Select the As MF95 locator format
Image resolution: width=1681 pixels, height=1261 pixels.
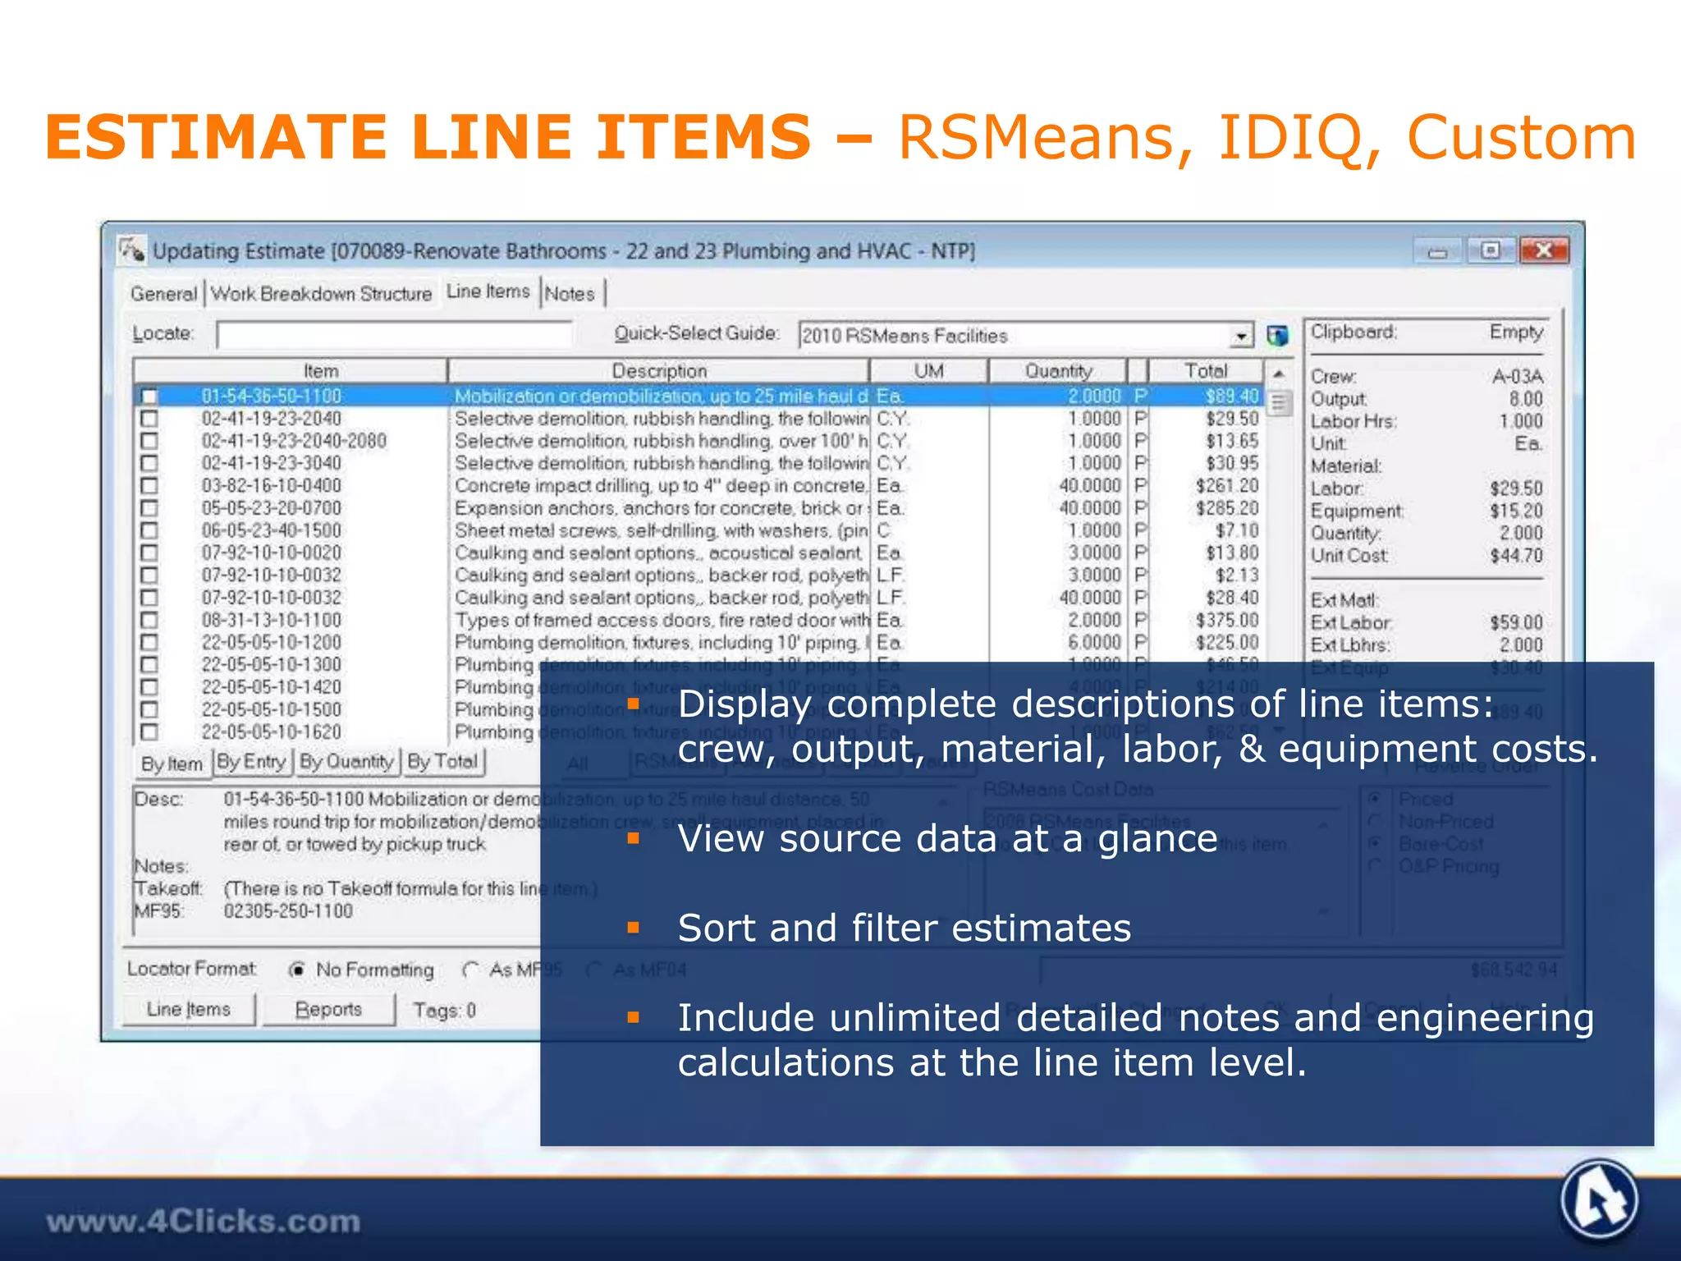pos(470,970)
